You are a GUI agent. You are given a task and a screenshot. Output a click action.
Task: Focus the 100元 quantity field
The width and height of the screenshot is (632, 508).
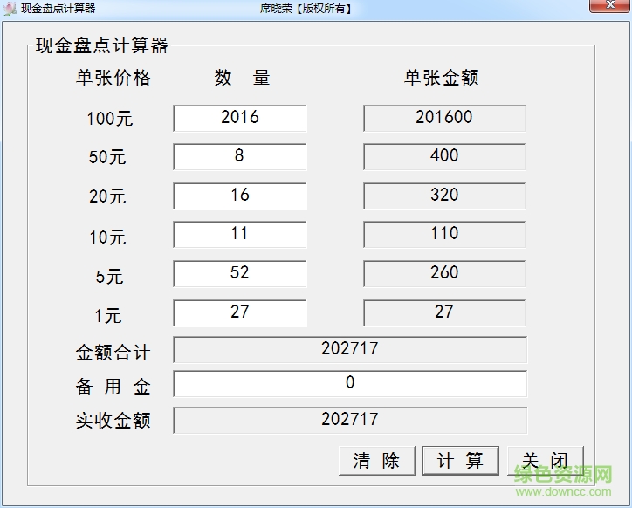240,118
